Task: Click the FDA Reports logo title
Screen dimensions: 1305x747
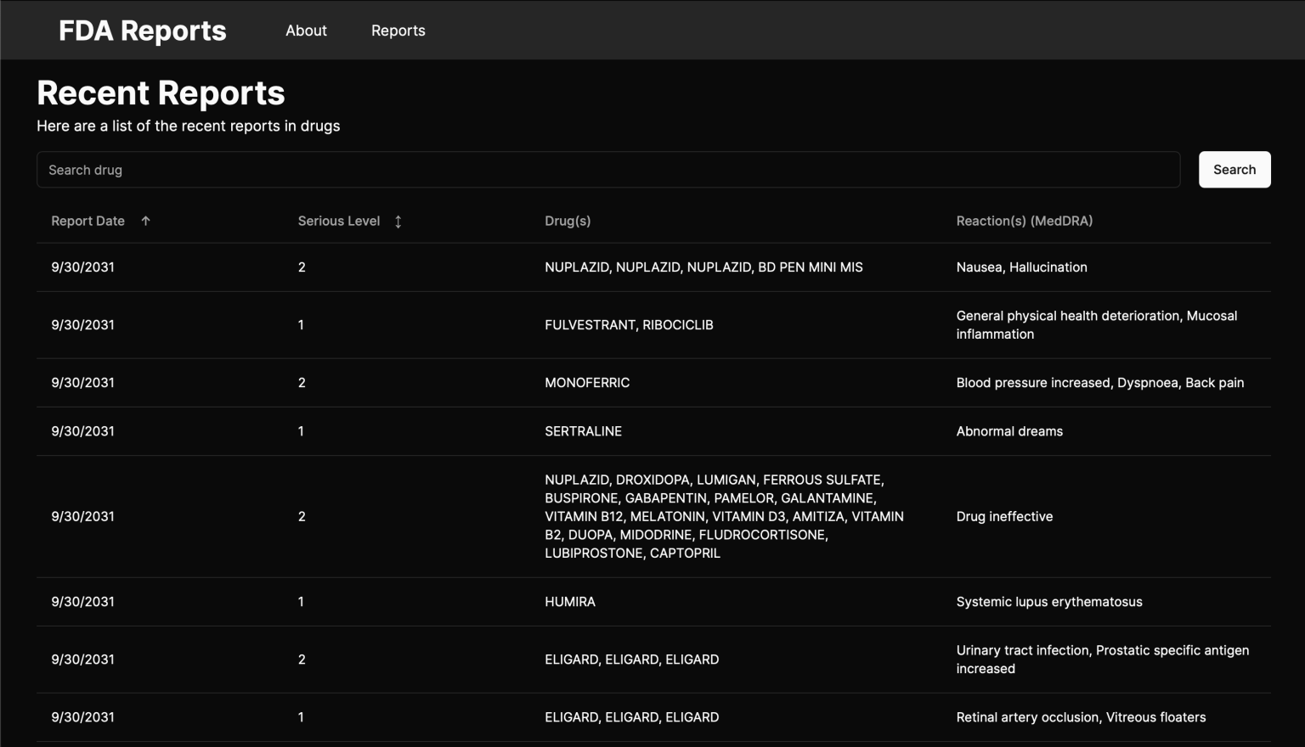Action: pyautogui.click(x=142, y=31)
